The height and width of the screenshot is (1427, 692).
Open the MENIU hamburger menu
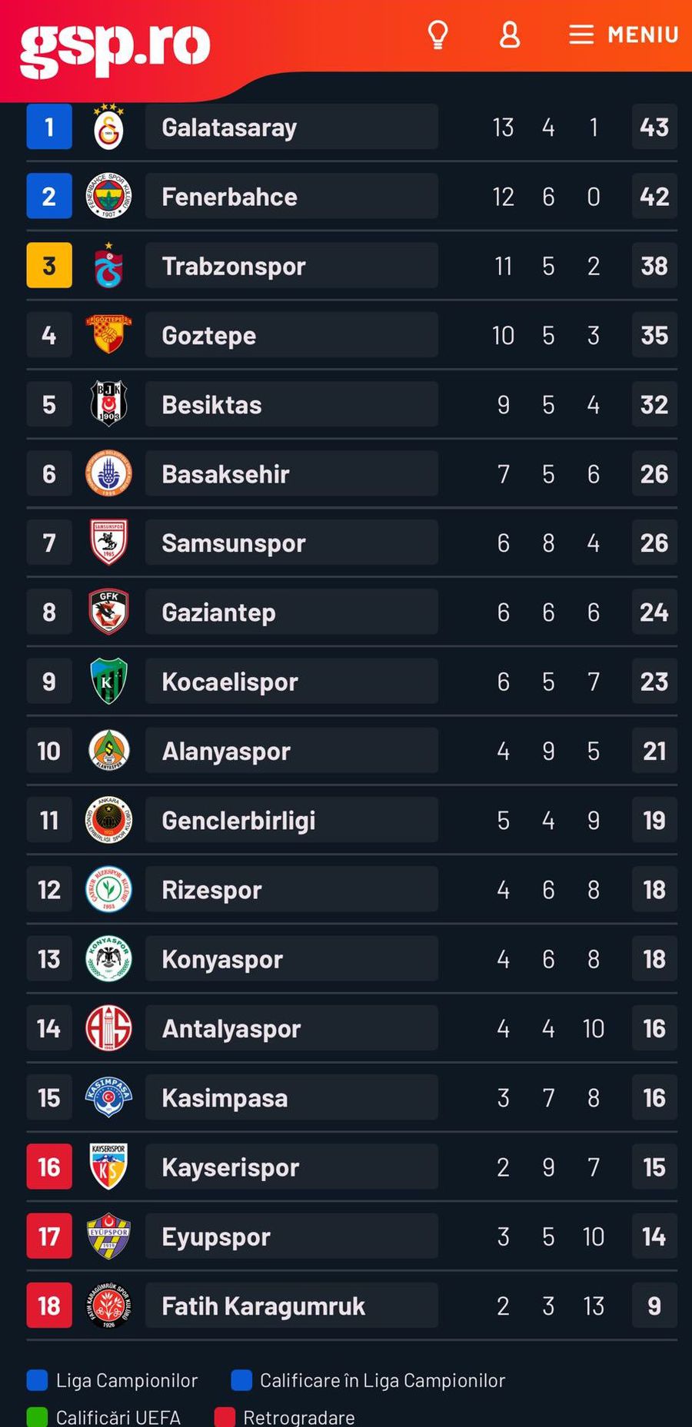(x=624, y=35)
